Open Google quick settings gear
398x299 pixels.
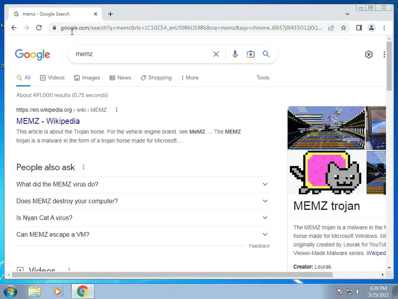tap(368, 55)
